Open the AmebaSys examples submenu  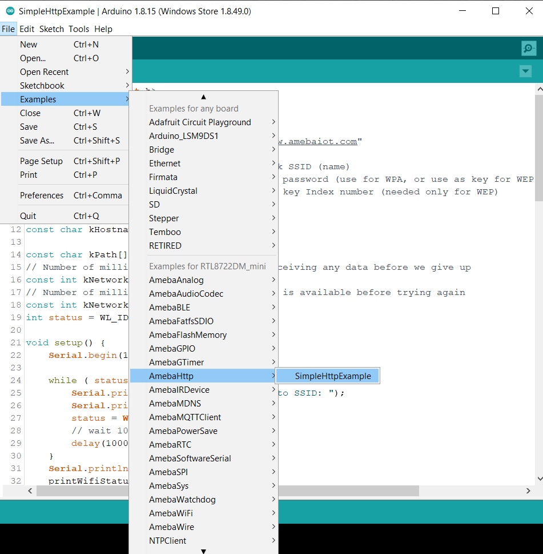(204, 486)
